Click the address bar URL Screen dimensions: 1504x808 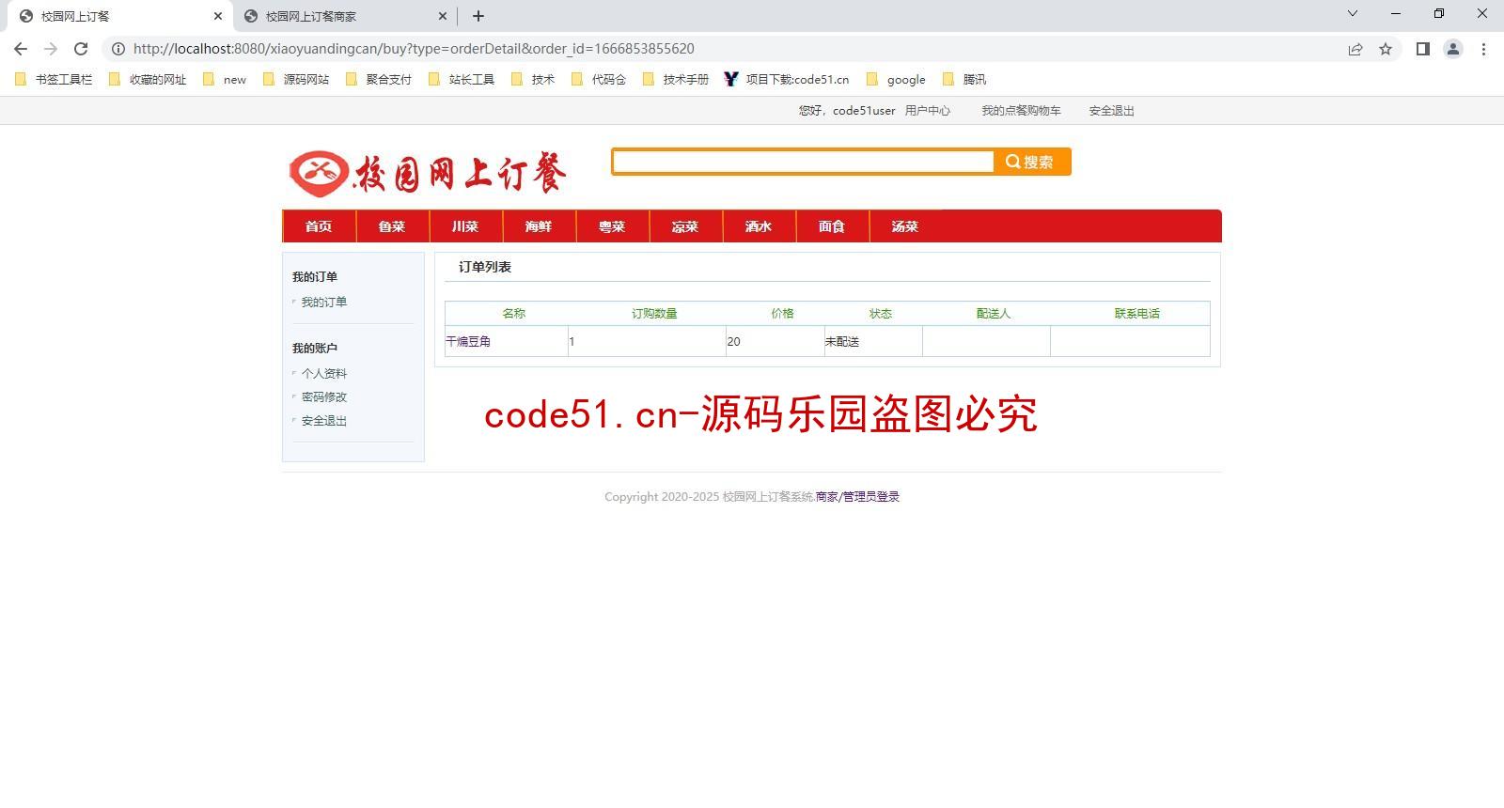coord(414,49)
